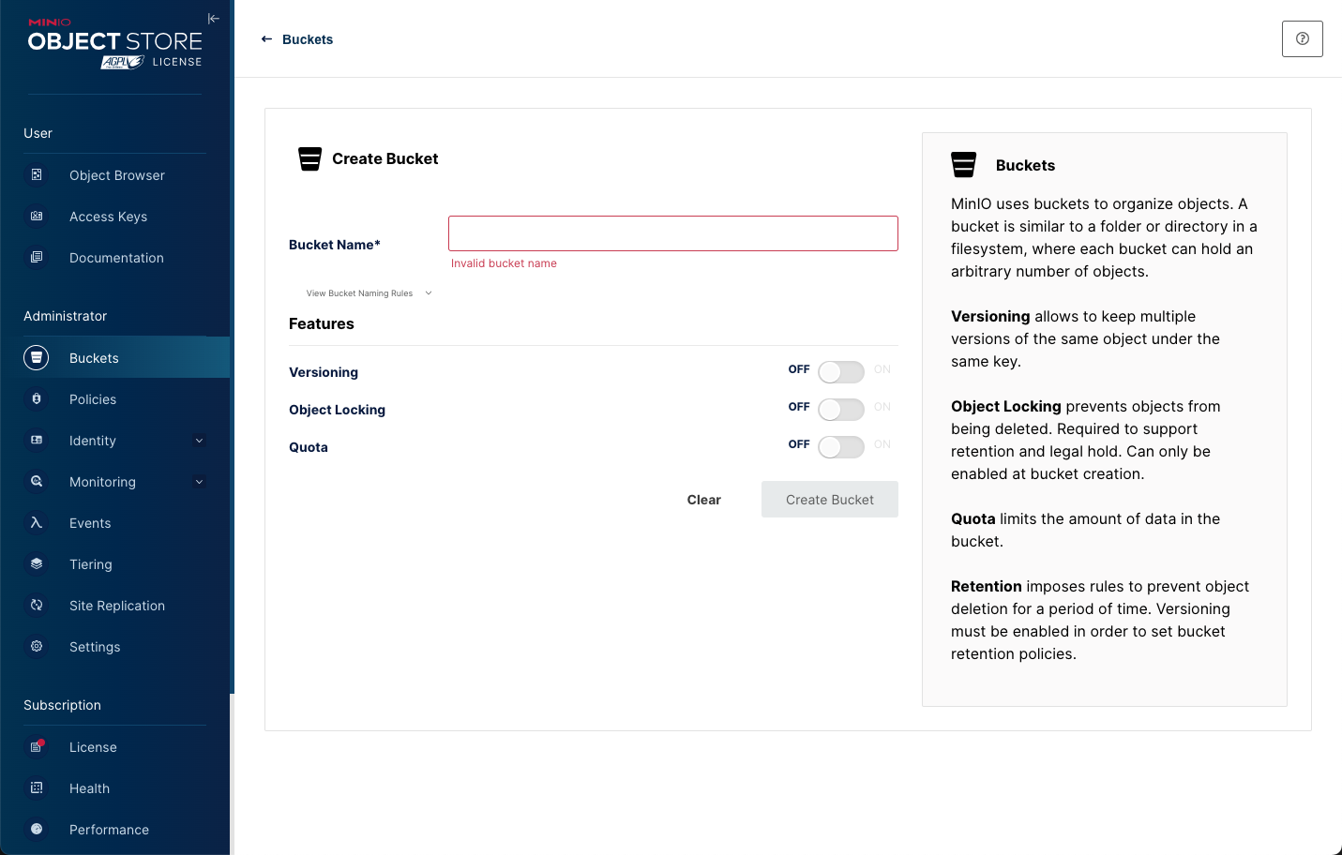1342x855 pixels.
Task: Open Settings menu item
Action: [114, 647]
